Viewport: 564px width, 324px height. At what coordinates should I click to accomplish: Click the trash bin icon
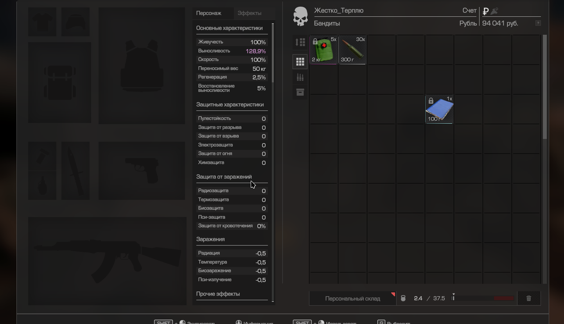(x=529, y=298)
